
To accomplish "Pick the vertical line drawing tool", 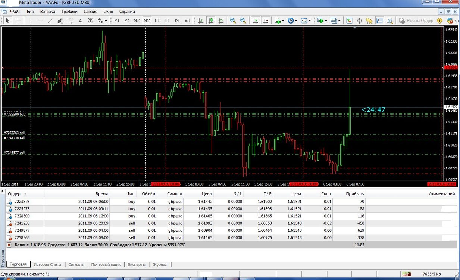I will point(30,21).
